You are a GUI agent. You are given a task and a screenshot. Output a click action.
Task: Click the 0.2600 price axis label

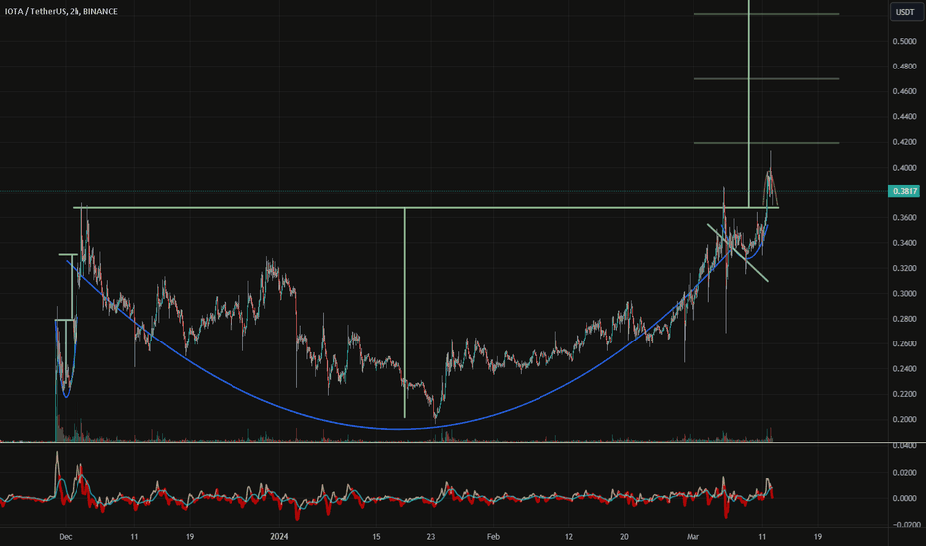pos(905,344)
